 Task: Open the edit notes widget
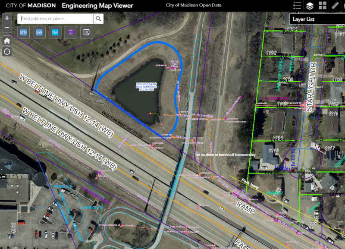(x=86, y=32)
